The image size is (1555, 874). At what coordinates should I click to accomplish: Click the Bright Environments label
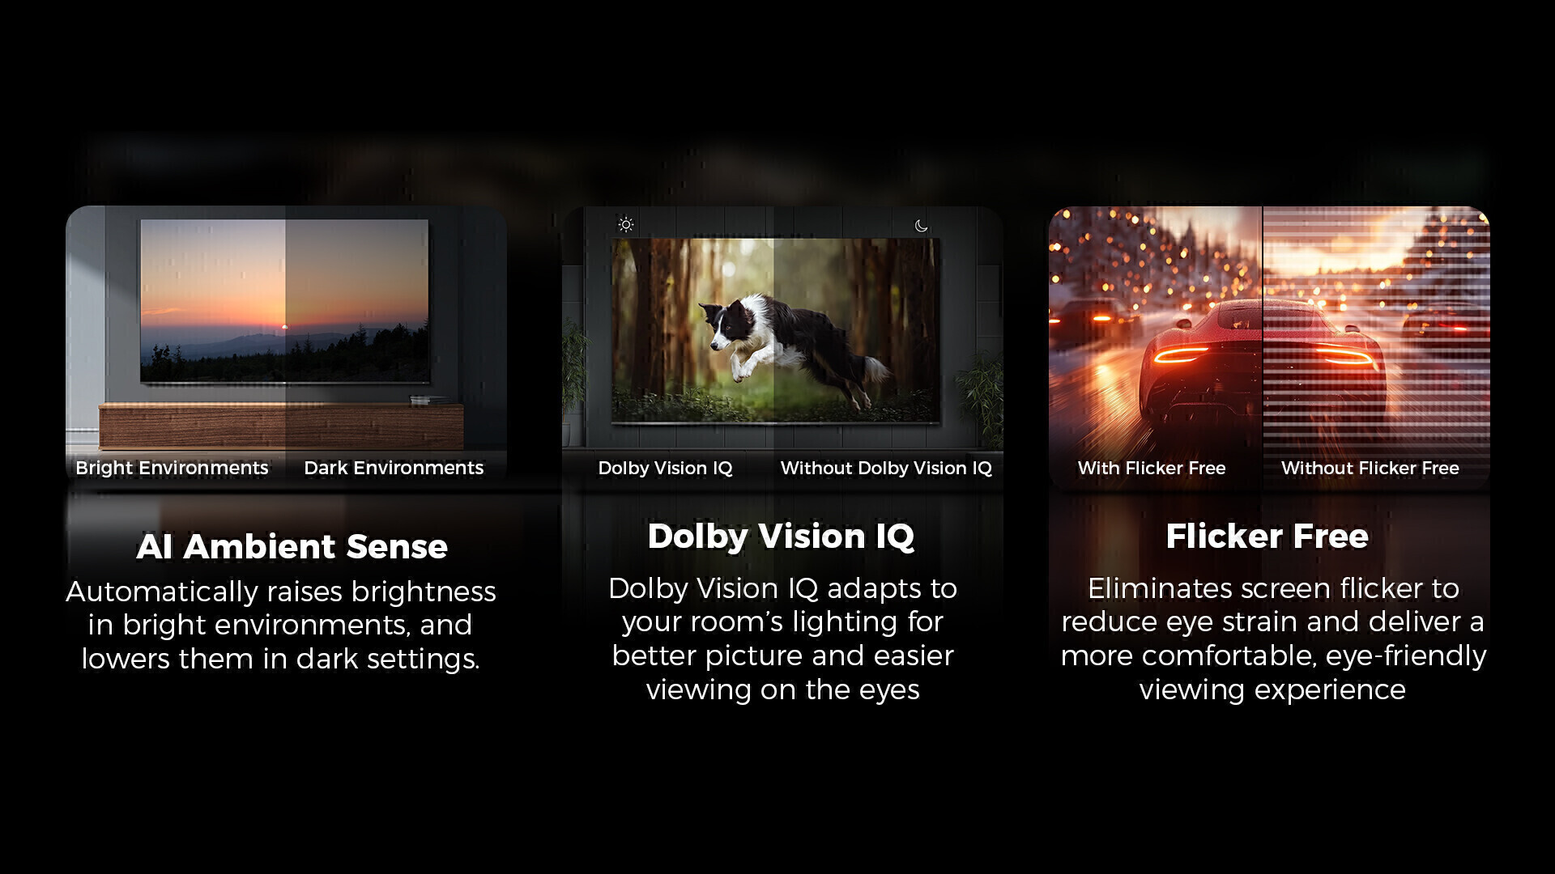[172, 468]
